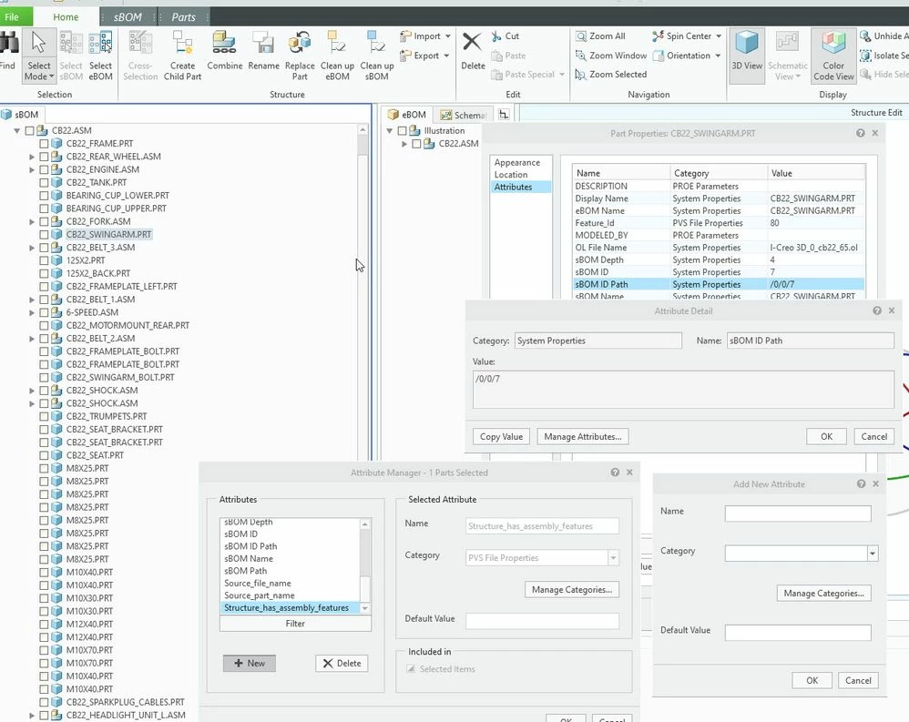Click Manage Attributes button
Viewport: 909px width, 722px height.
pyautogui.click(x=583, y=436)
